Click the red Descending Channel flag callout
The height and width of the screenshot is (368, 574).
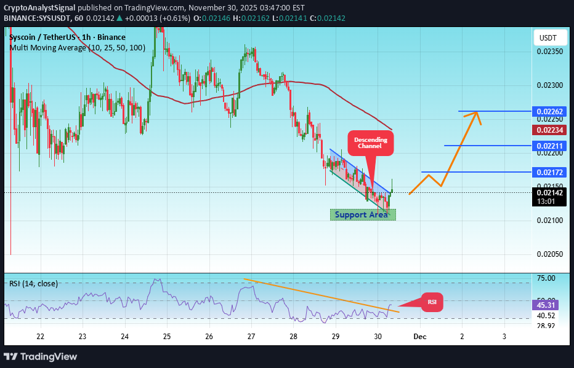370,143
